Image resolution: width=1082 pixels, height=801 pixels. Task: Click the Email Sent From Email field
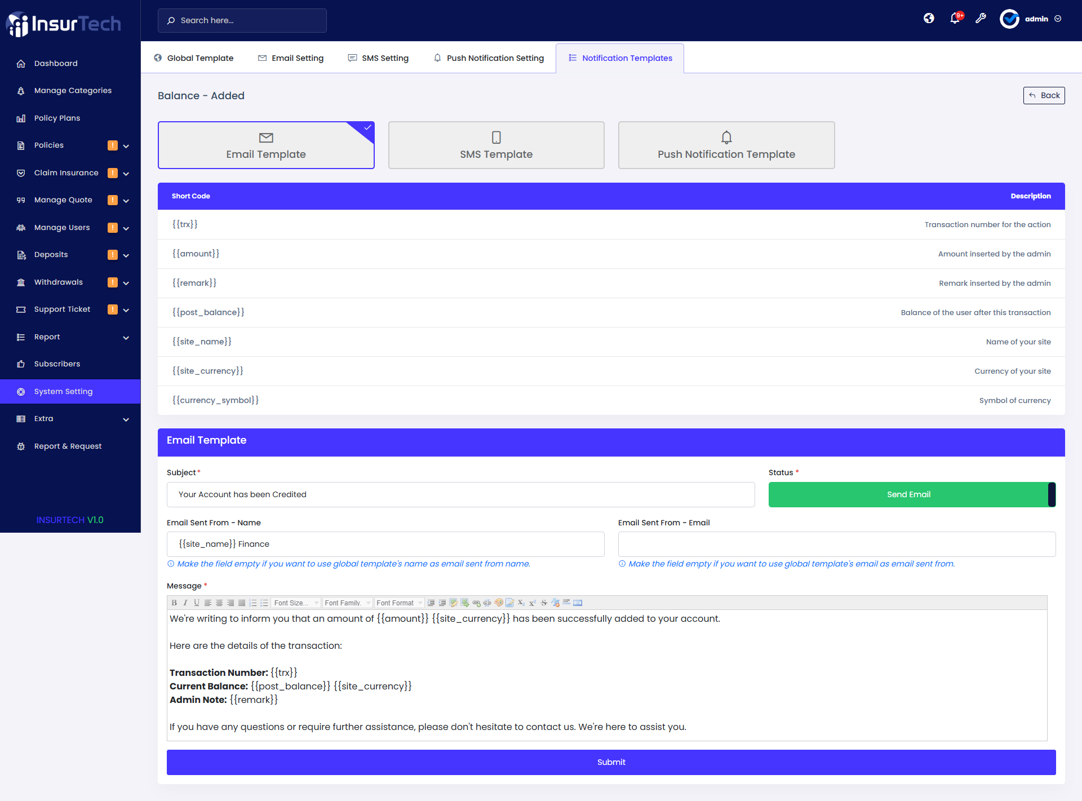(836, 544)
